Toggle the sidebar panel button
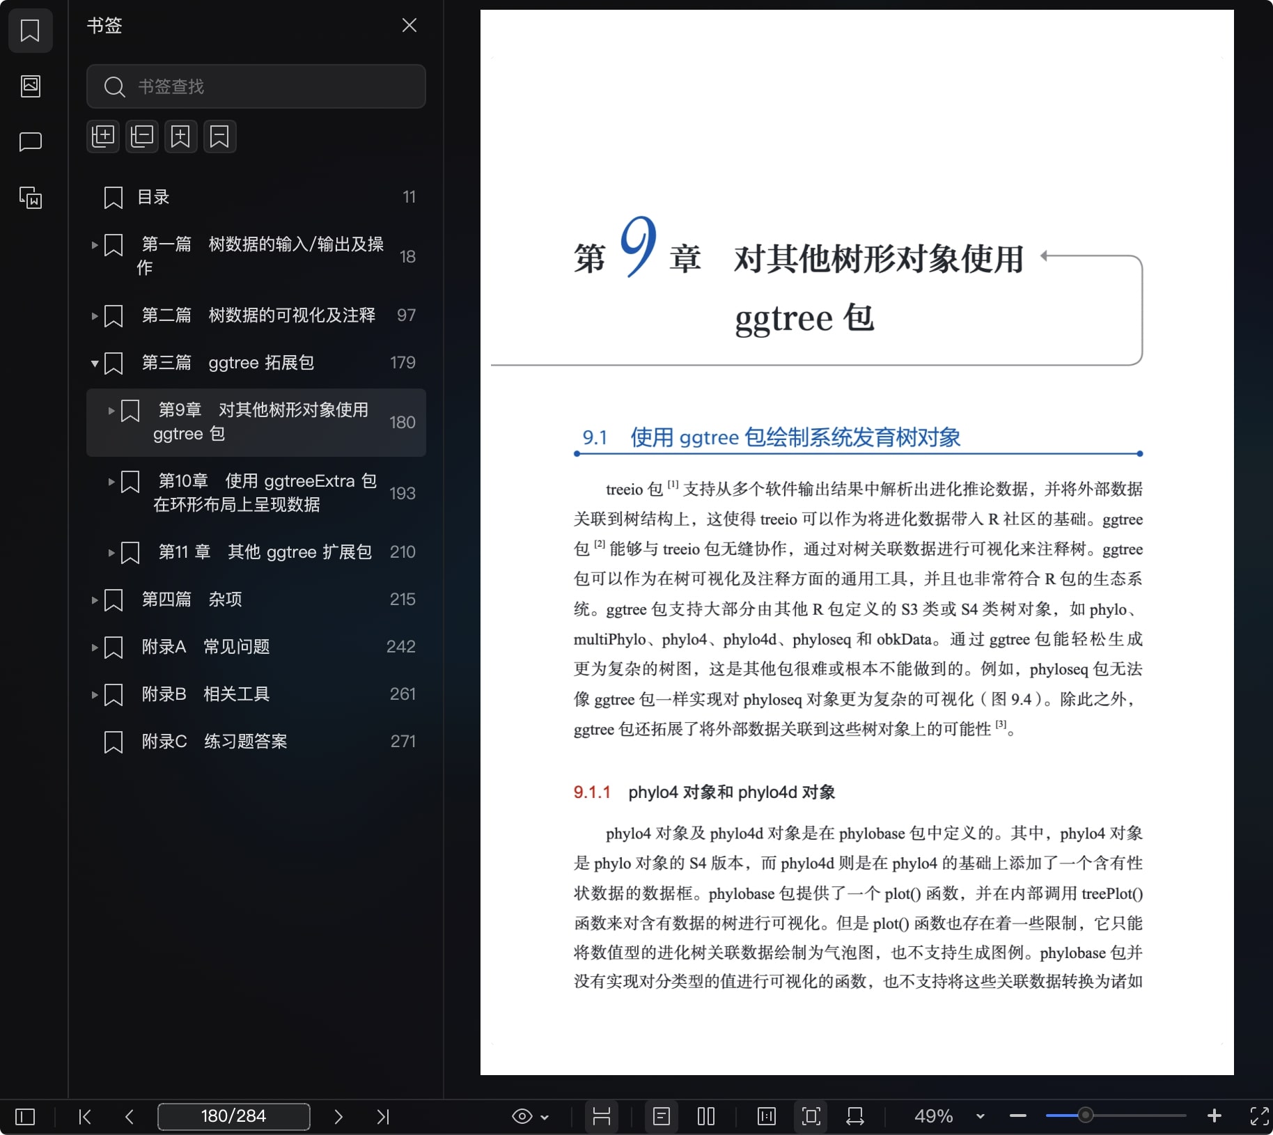This screenshot has width=1273, height=1135. point(25,1117)
